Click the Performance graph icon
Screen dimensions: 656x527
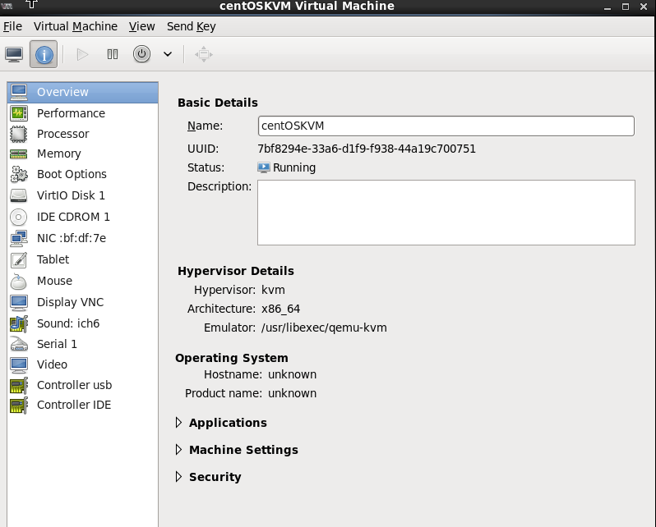[x=19, y=113]
